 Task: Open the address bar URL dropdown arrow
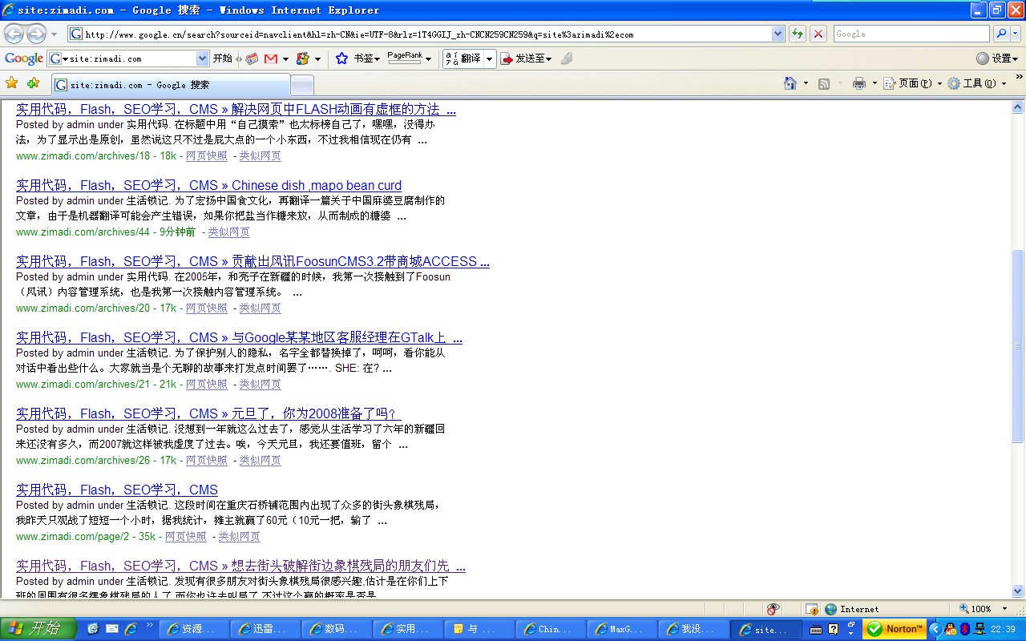point(778,34)
